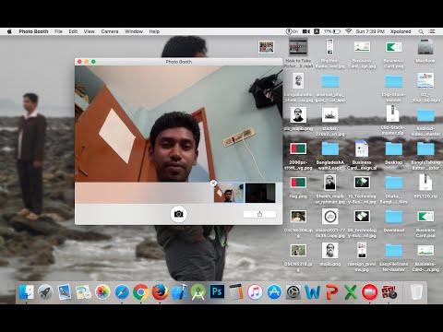This screenshot has width=443, height=332.
Task: Open Notification Center from the menu bar
Action: [432, 31]
